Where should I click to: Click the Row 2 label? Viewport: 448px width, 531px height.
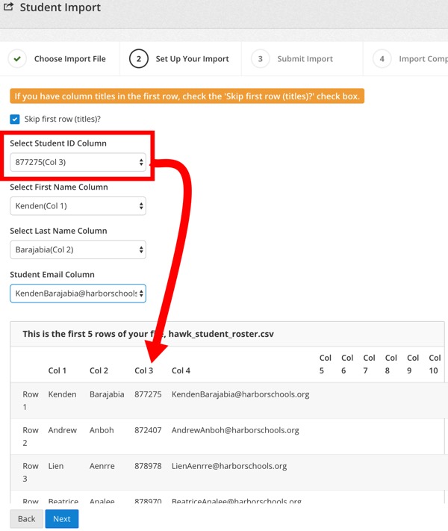pyautogui.click(x=31, y=436)
